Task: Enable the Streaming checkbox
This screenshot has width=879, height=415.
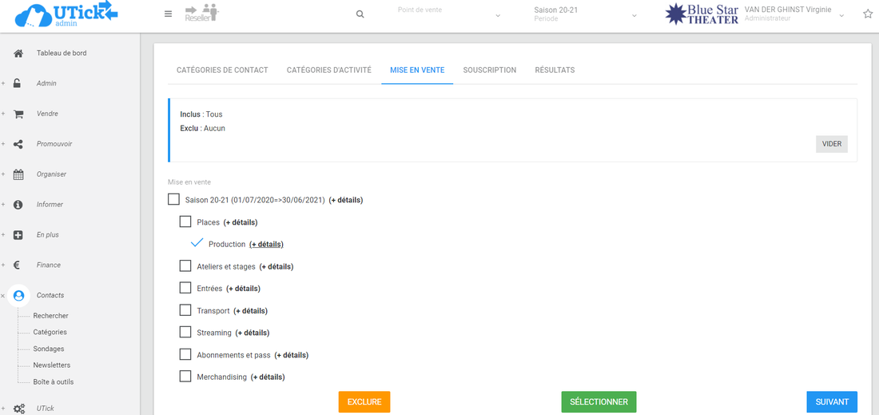Action: pyautogui.click(x=185, y=333)
